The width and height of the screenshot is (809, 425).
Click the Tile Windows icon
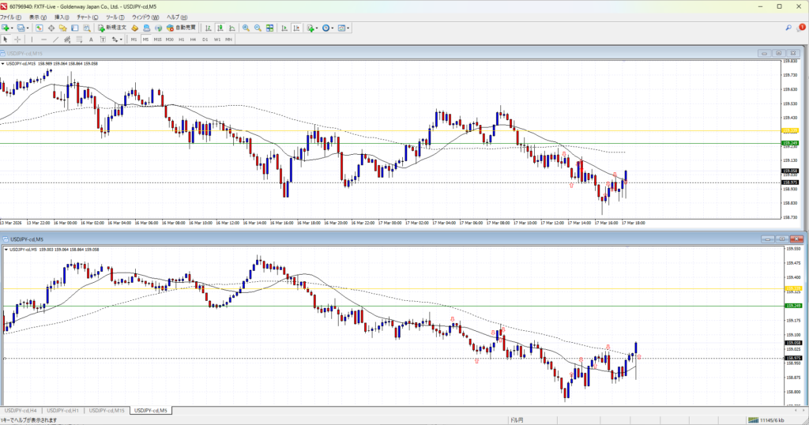tap(271, 28)
